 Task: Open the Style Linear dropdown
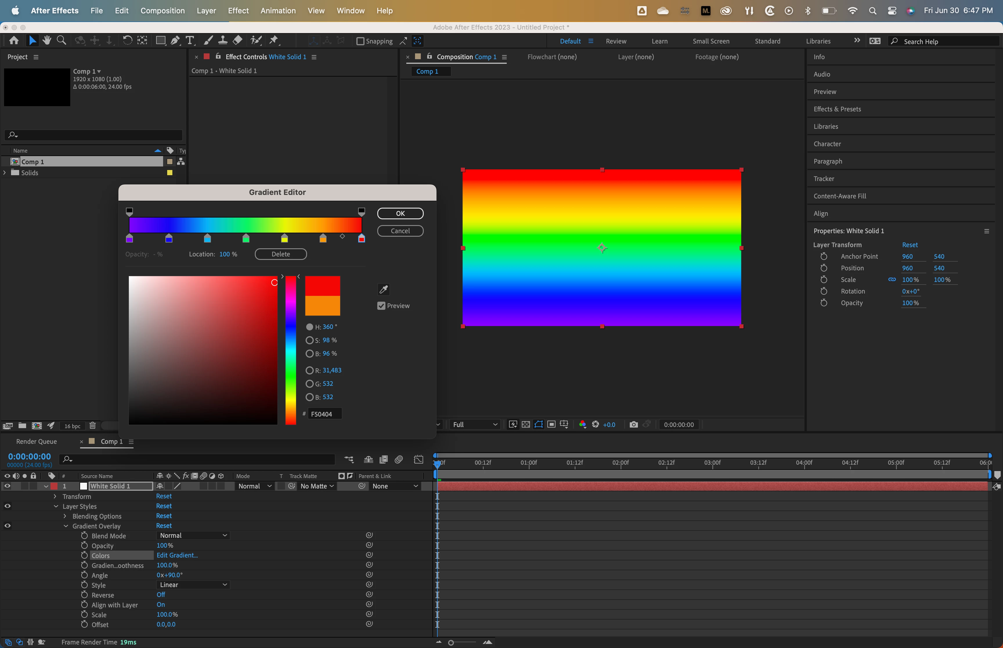[193, 585]
